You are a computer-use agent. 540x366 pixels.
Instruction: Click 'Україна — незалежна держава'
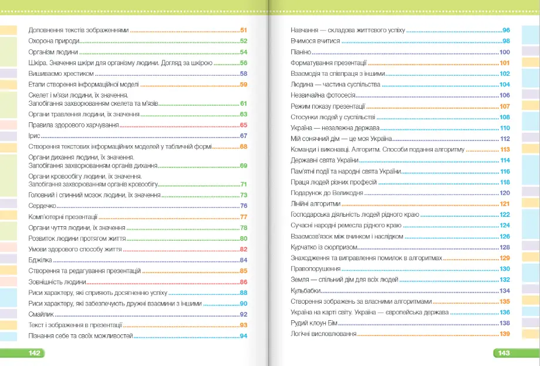(x=335, y=128)
